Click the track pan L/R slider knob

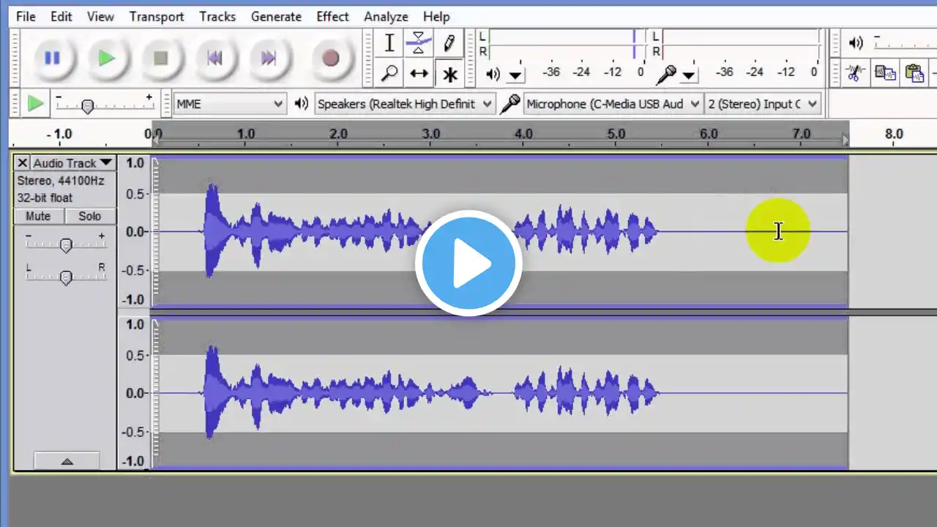66,277
